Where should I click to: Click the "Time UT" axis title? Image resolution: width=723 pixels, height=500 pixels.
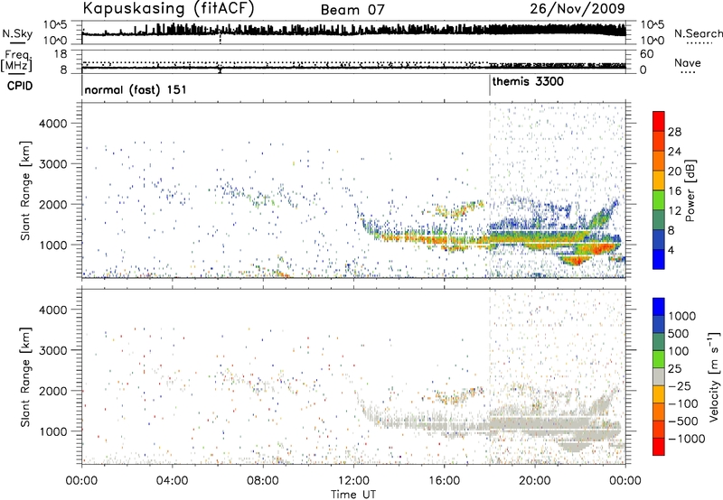tap(353, 495)
